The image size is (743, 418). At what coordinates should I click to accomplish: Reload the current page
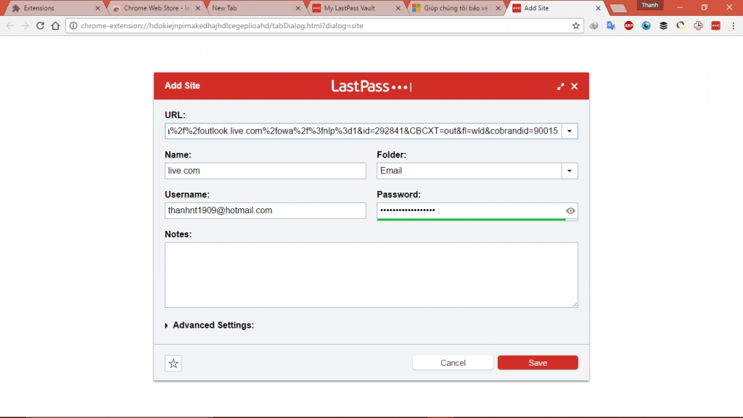[41, 25]
